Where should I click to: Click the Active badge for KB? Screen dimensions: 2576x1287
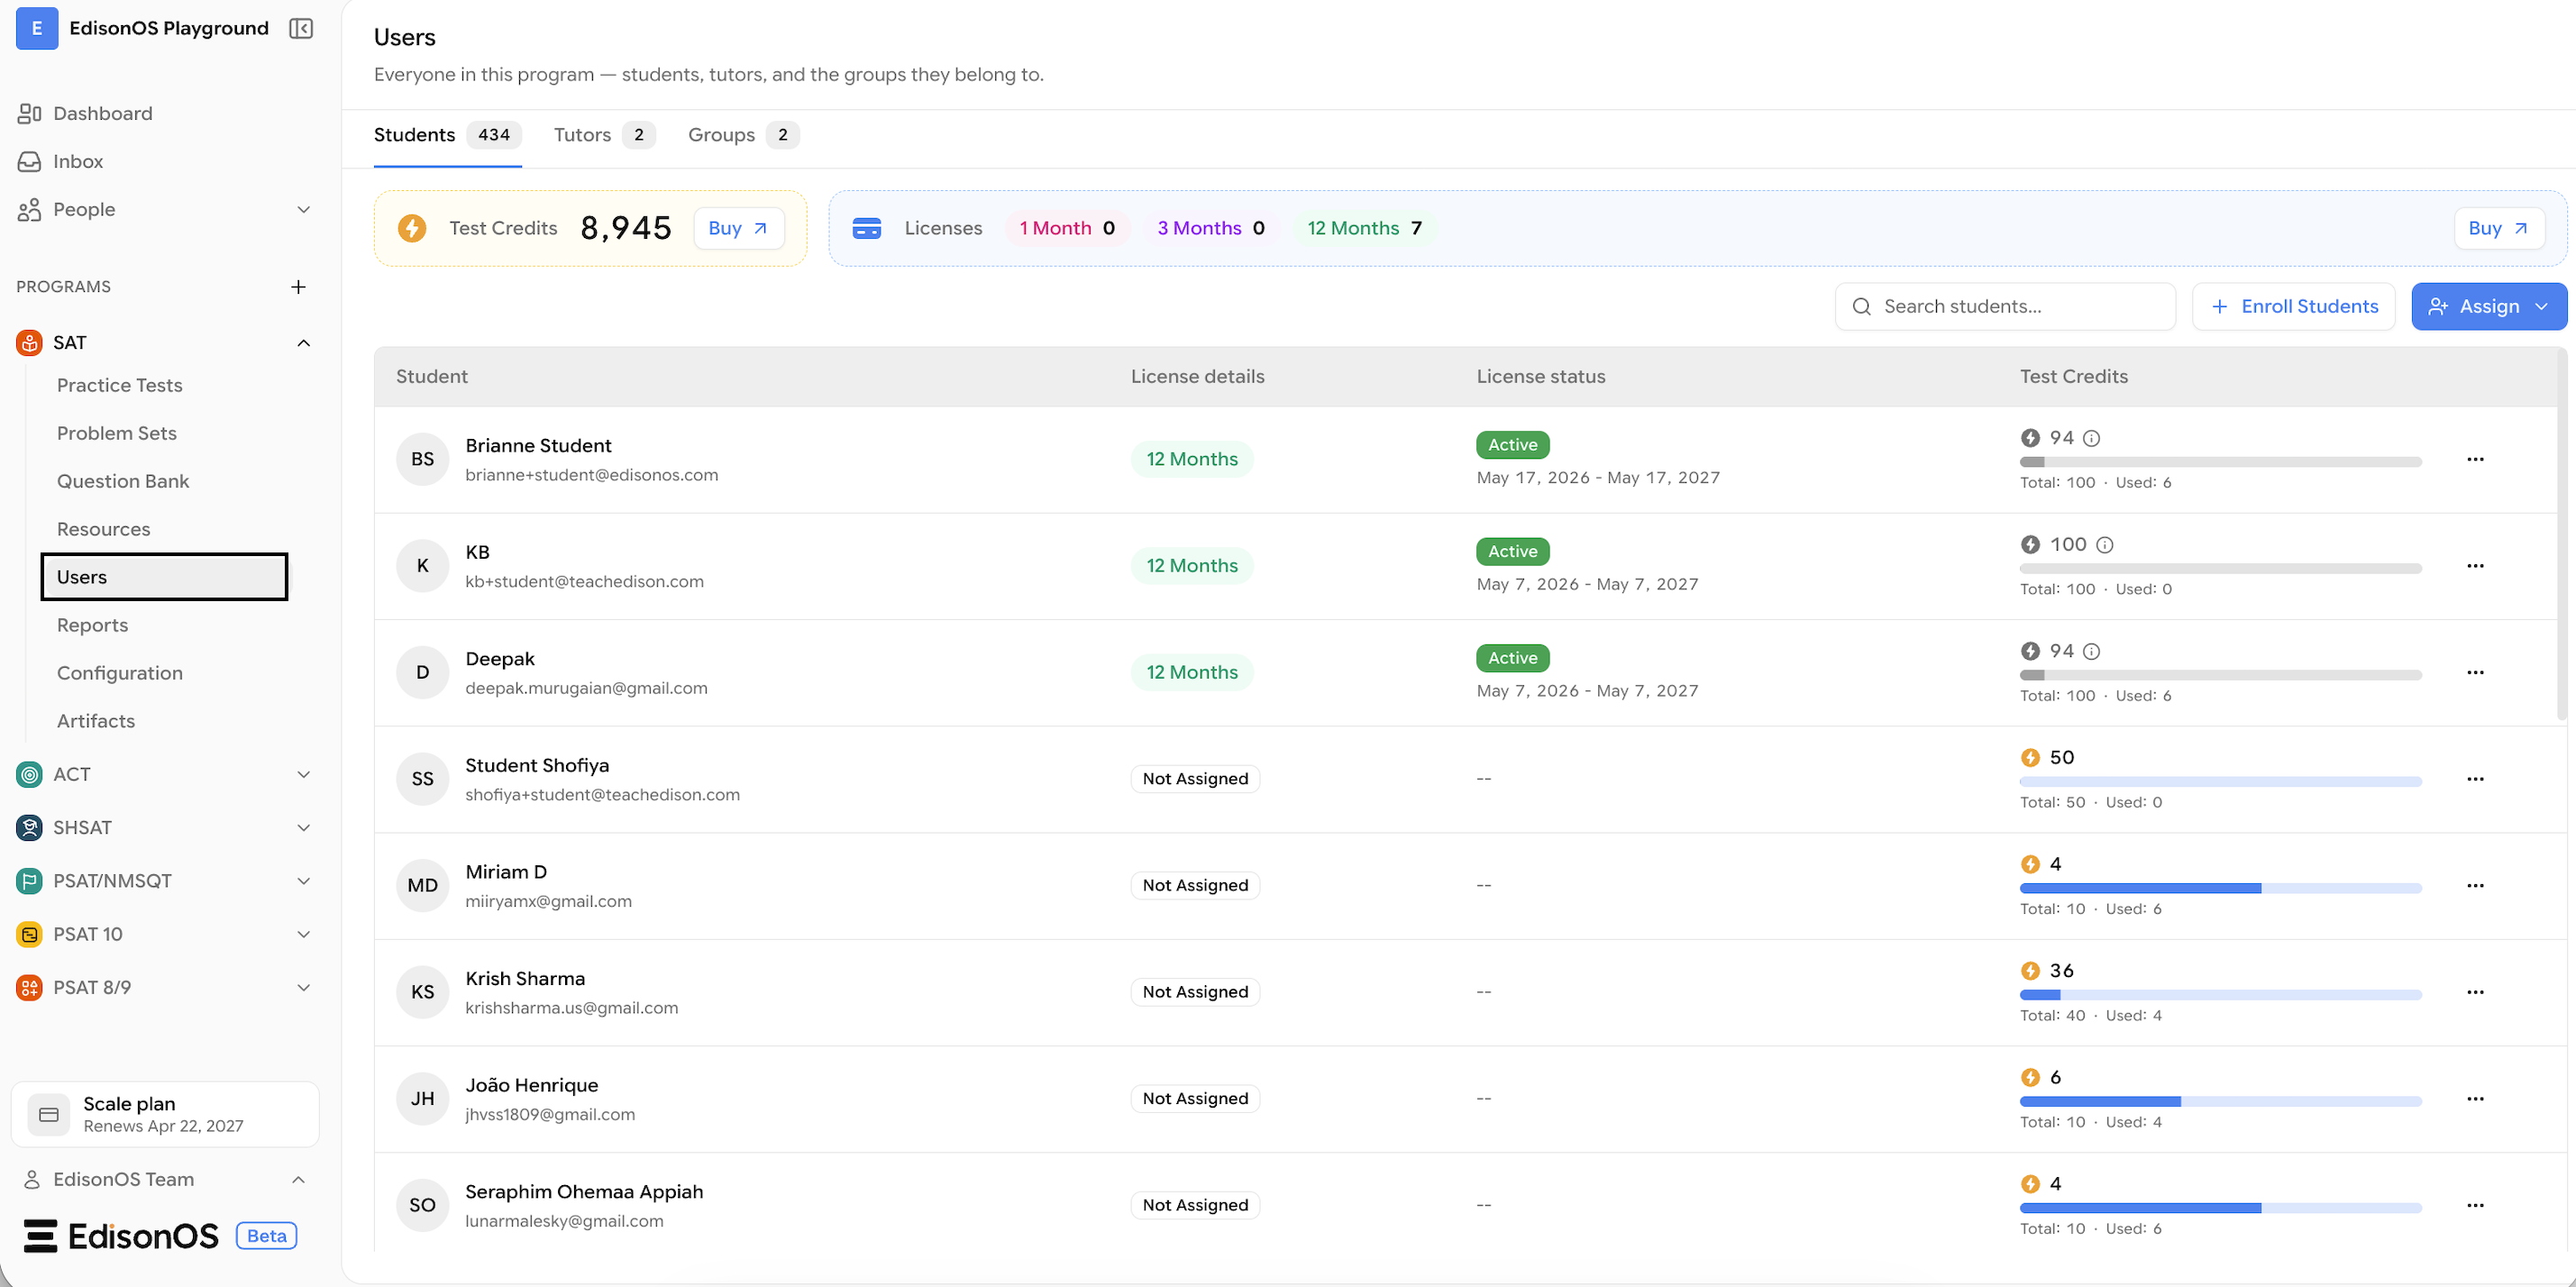point(1512,551)
